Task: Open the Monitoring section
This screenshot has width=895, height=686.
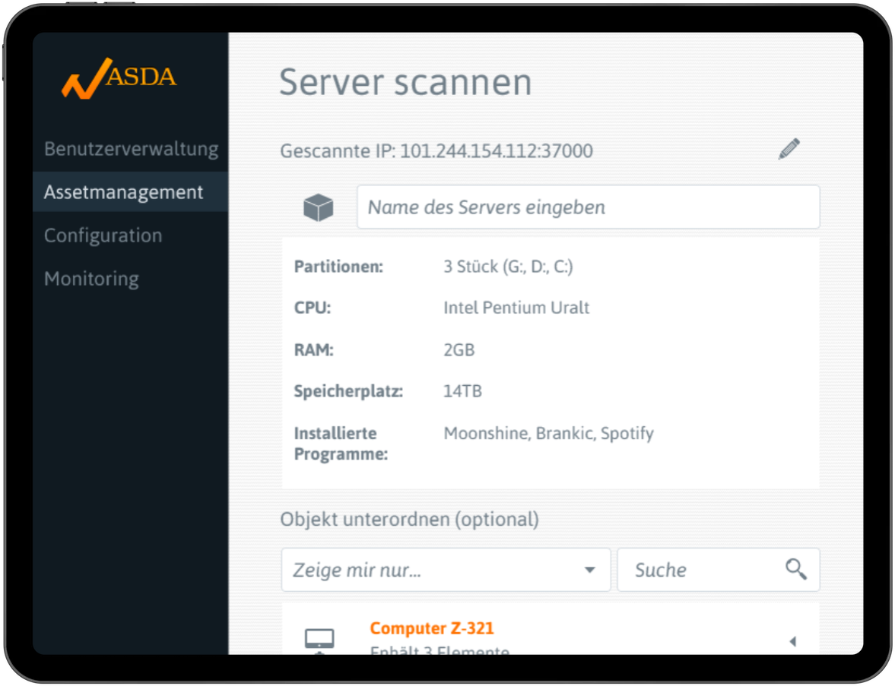Action: pyautogui.click(x=91, y=279)
